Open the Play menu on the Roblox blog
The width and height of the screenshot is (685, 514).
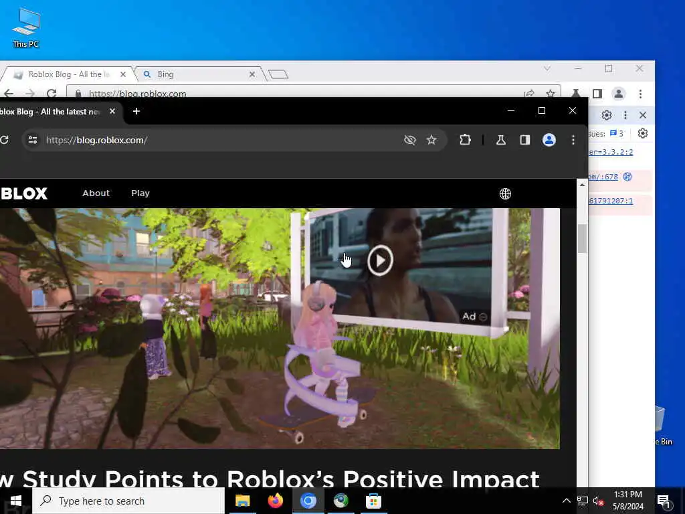pos(140,193)
